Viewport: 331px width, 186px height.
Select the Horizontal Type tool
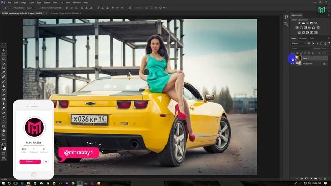tap(4, 117)
